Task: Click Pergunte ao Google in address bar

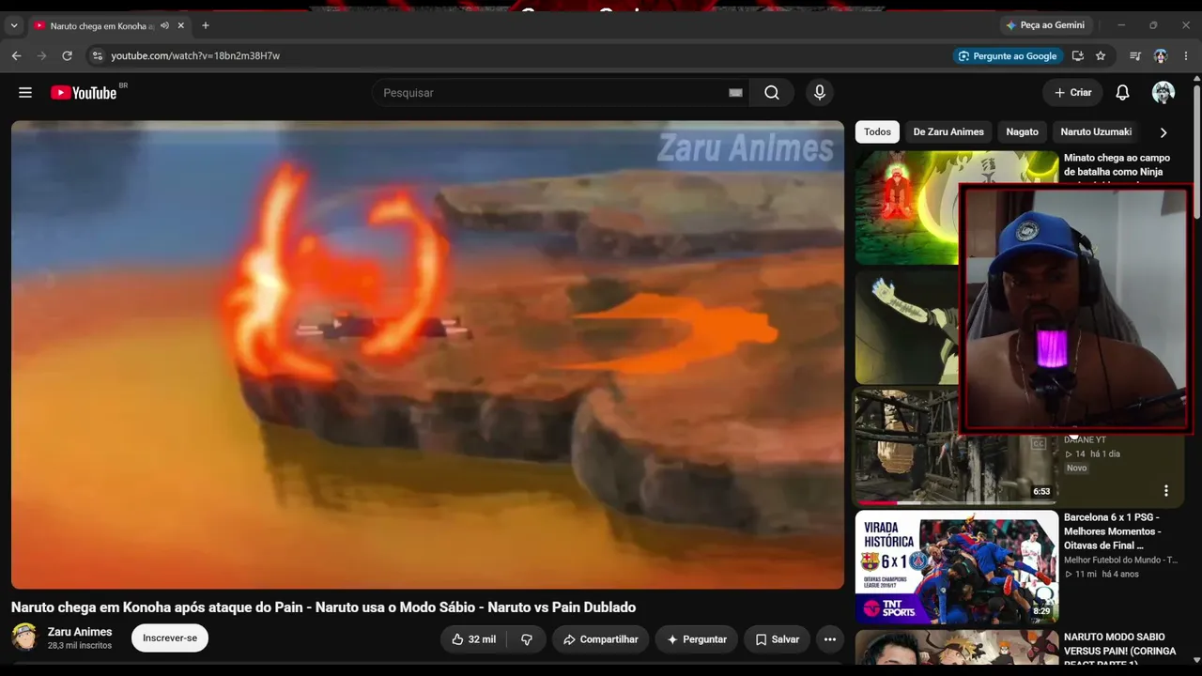Action: (1007, 56)
